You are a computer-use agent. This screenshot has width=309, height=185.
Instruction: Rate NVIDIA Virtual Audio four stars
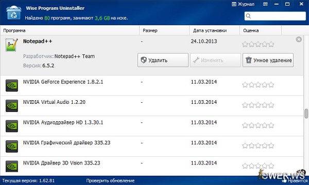click(265, 105)
